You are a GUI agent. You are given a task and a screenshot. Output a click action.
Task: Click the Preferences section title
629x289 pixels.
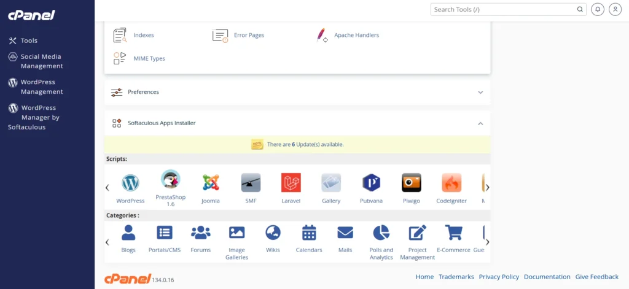pos(143,92)
